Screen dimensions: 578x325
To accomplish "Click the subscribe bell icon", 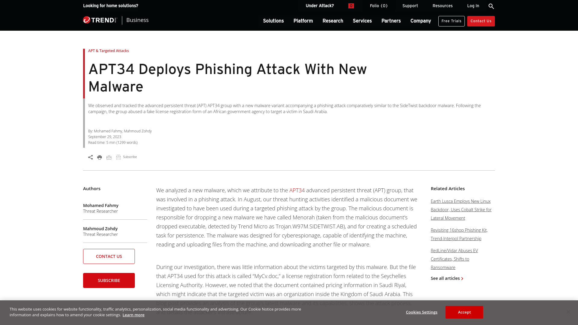I will coord(118,157).
